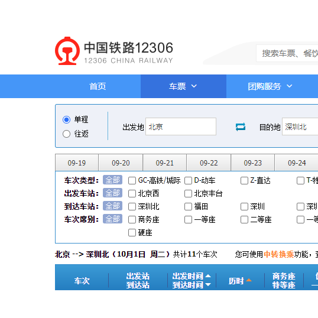The image size is (318, 318).
Task: Click the 车次 column header
Action: [x=82, y=281]
